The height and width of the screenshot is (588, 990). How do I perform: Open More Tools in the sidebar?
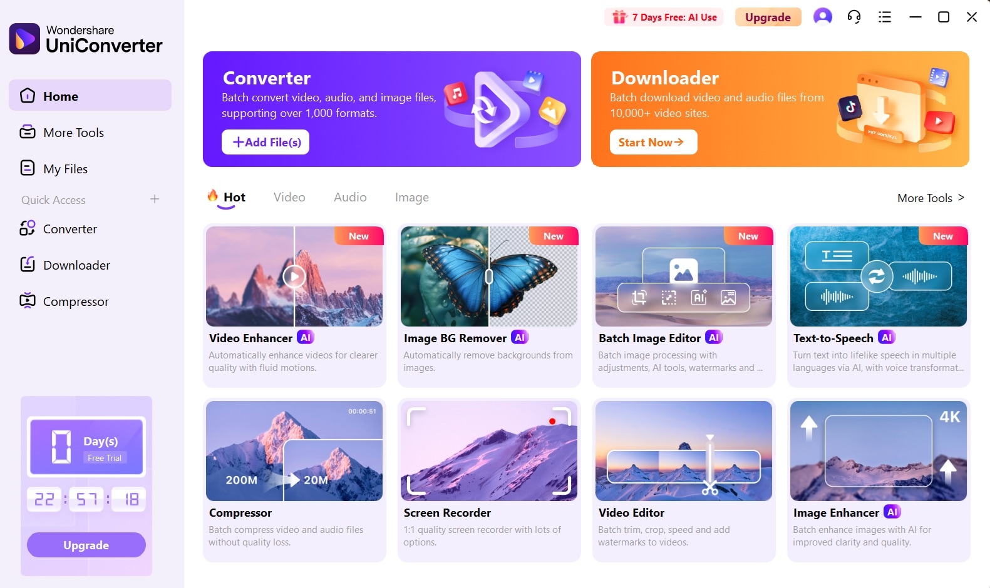pyautogui.click(x=90, y=133)
